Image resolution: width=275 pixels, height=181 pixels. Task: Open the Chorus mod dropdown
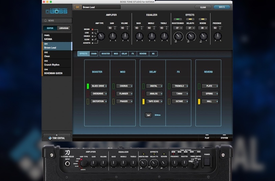[x=125, y=86]
